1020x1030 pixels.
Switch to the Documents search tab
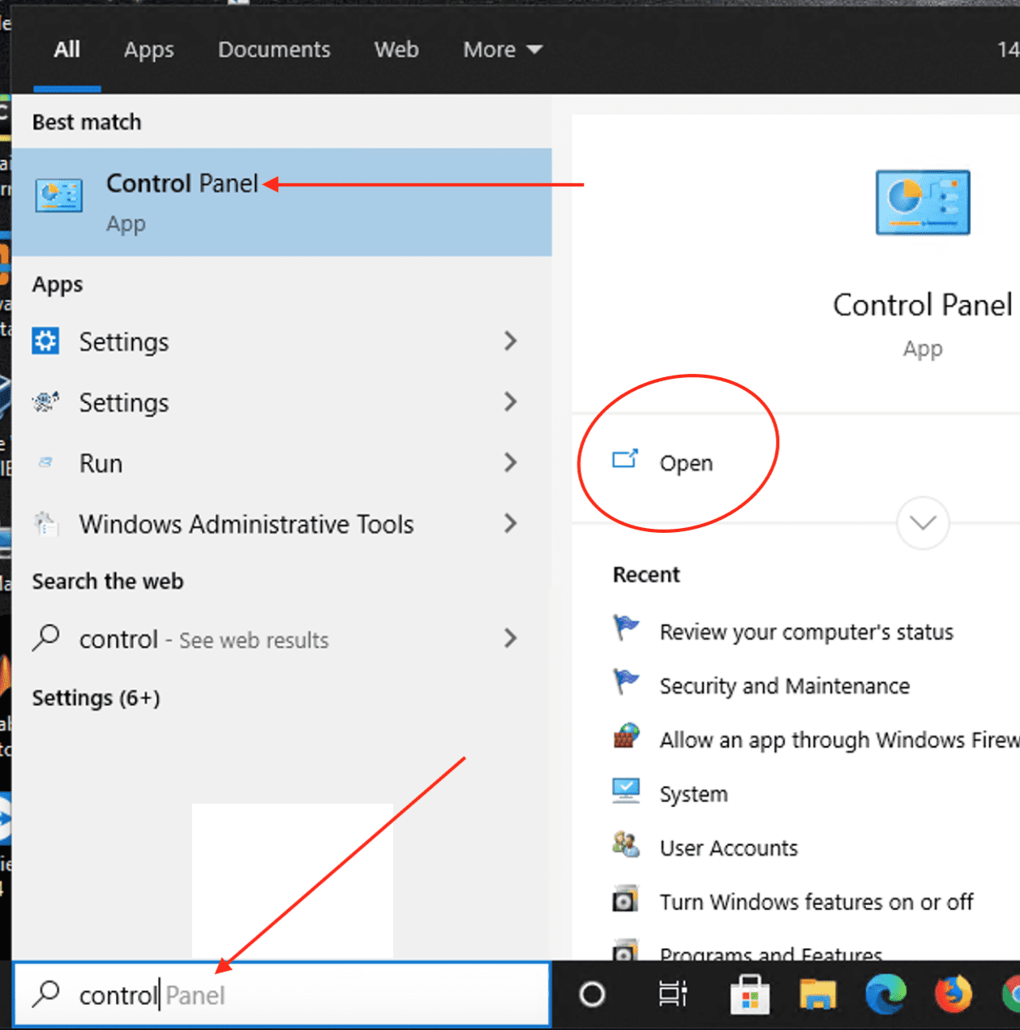pyautogui.click(x=274, y=49)
